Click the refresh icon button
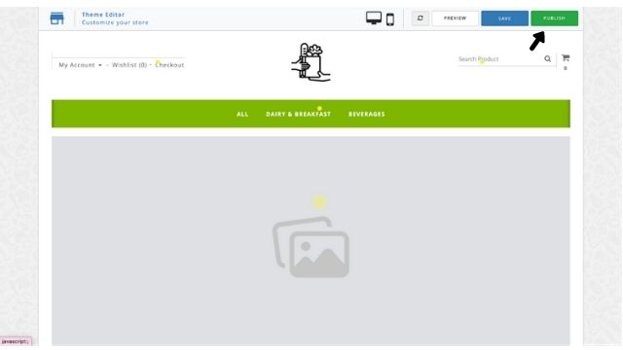The width and height of the screenshot is (623, 350). tap(420, 18)
